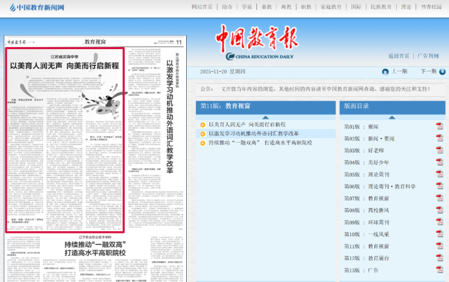Viewport: 449px width, 282px height.
Task: Open the PDF for 第08版 高校新风
Action: pos(439,210)
